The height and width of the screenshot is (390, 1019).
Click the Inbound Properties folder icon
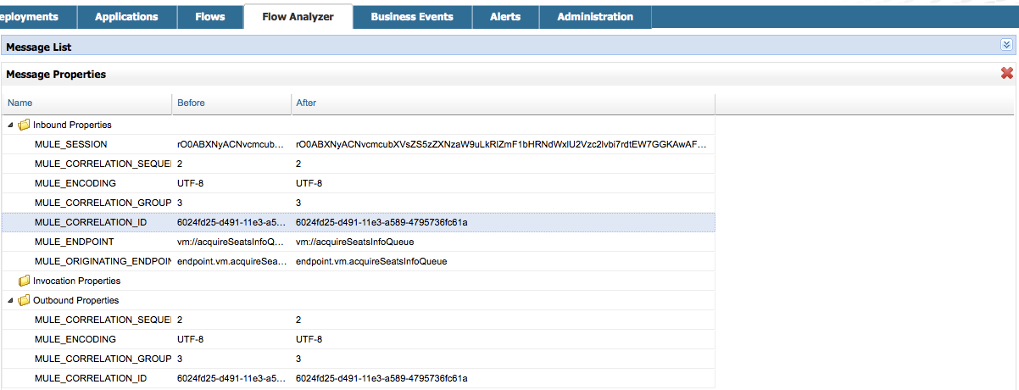coord(24,125)
